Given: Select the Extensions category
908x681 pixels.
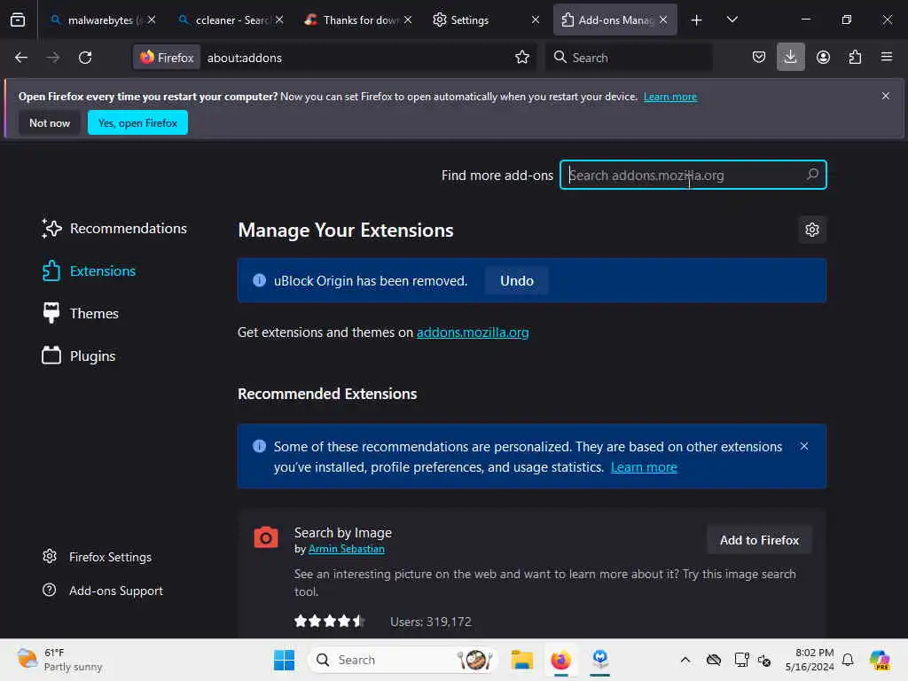Looking at the screenshot, I should point(90,271).
